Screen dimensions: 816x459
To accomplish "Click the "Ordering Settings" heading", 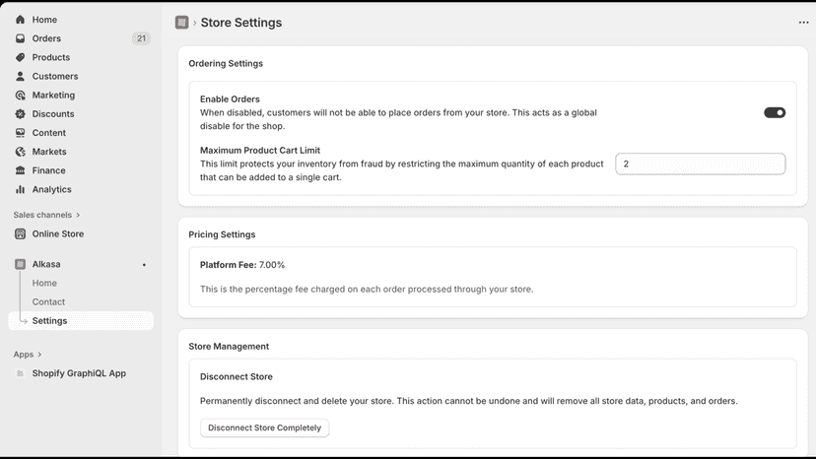I will [x=226, y=63].
